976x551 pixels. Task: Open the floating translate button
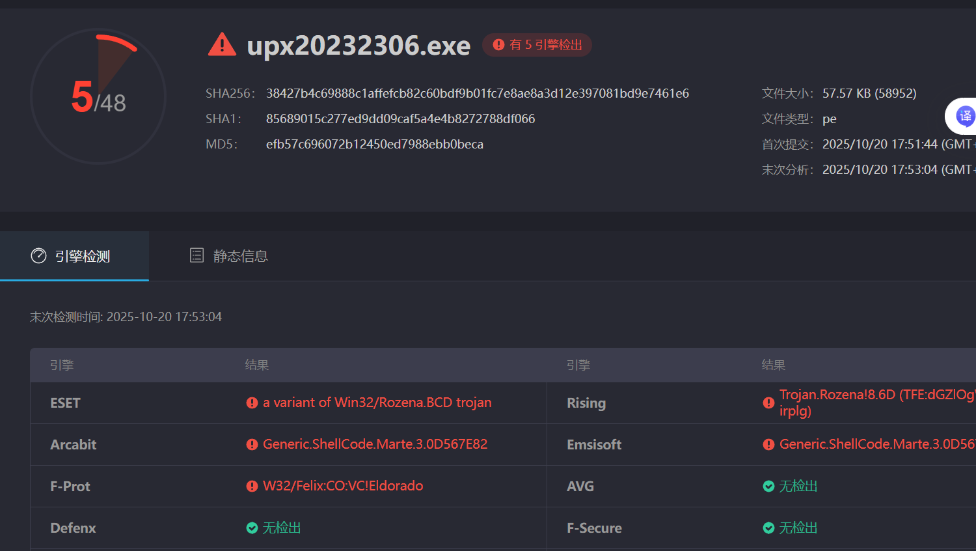[963, 117]
